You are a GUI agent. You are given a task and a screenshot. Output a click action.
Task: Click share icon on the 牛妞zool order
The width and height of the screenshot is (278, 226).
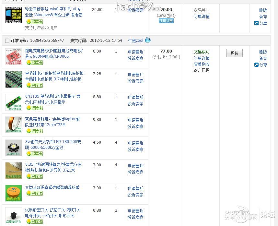tap(257, 65)
